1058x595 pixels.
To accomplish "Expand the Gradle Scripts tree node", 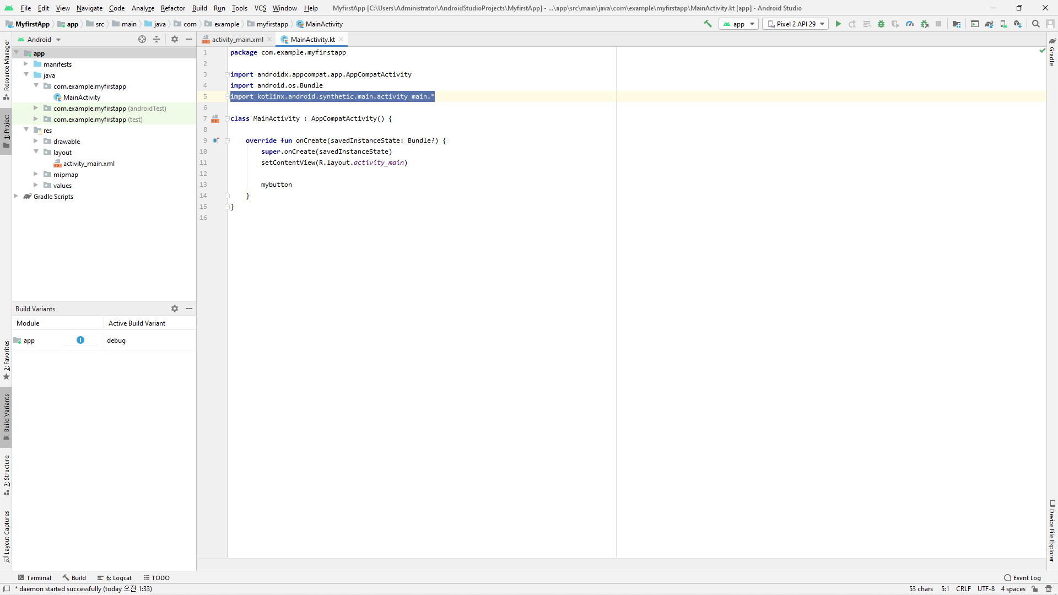I will click(x=16, y=196).
